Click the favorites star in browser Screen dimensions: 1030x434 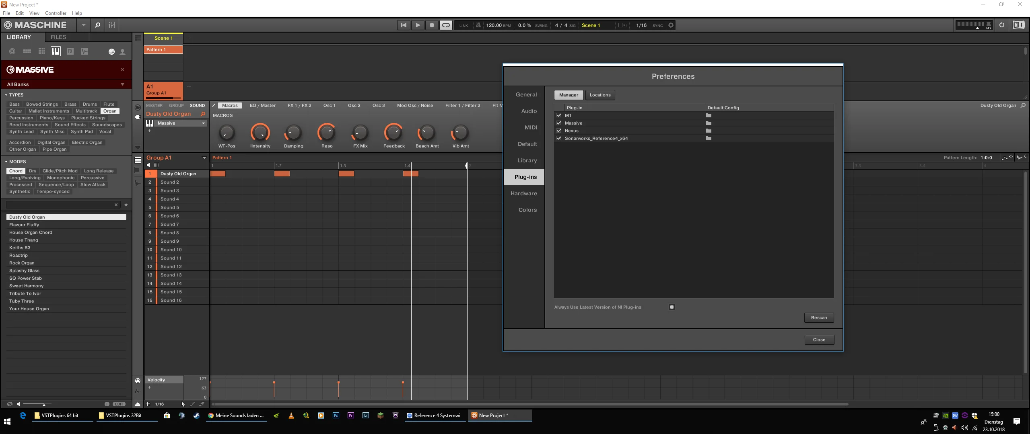pos(126,205)
